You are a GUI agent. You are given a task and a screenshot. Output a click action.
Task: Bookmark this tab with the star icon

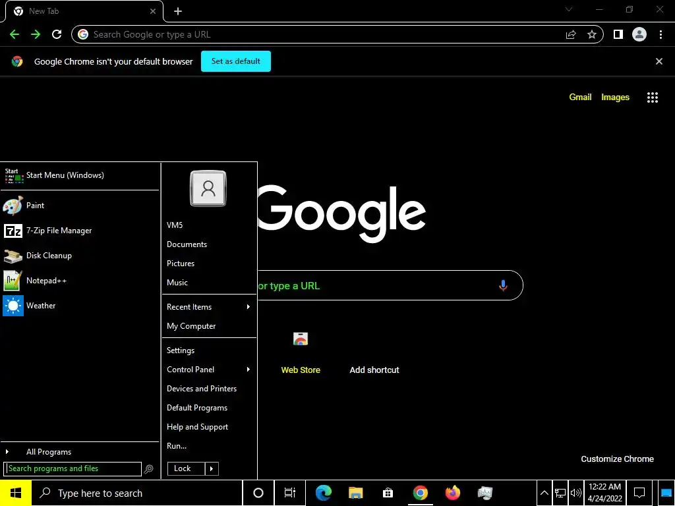click(x=592, y=34)
